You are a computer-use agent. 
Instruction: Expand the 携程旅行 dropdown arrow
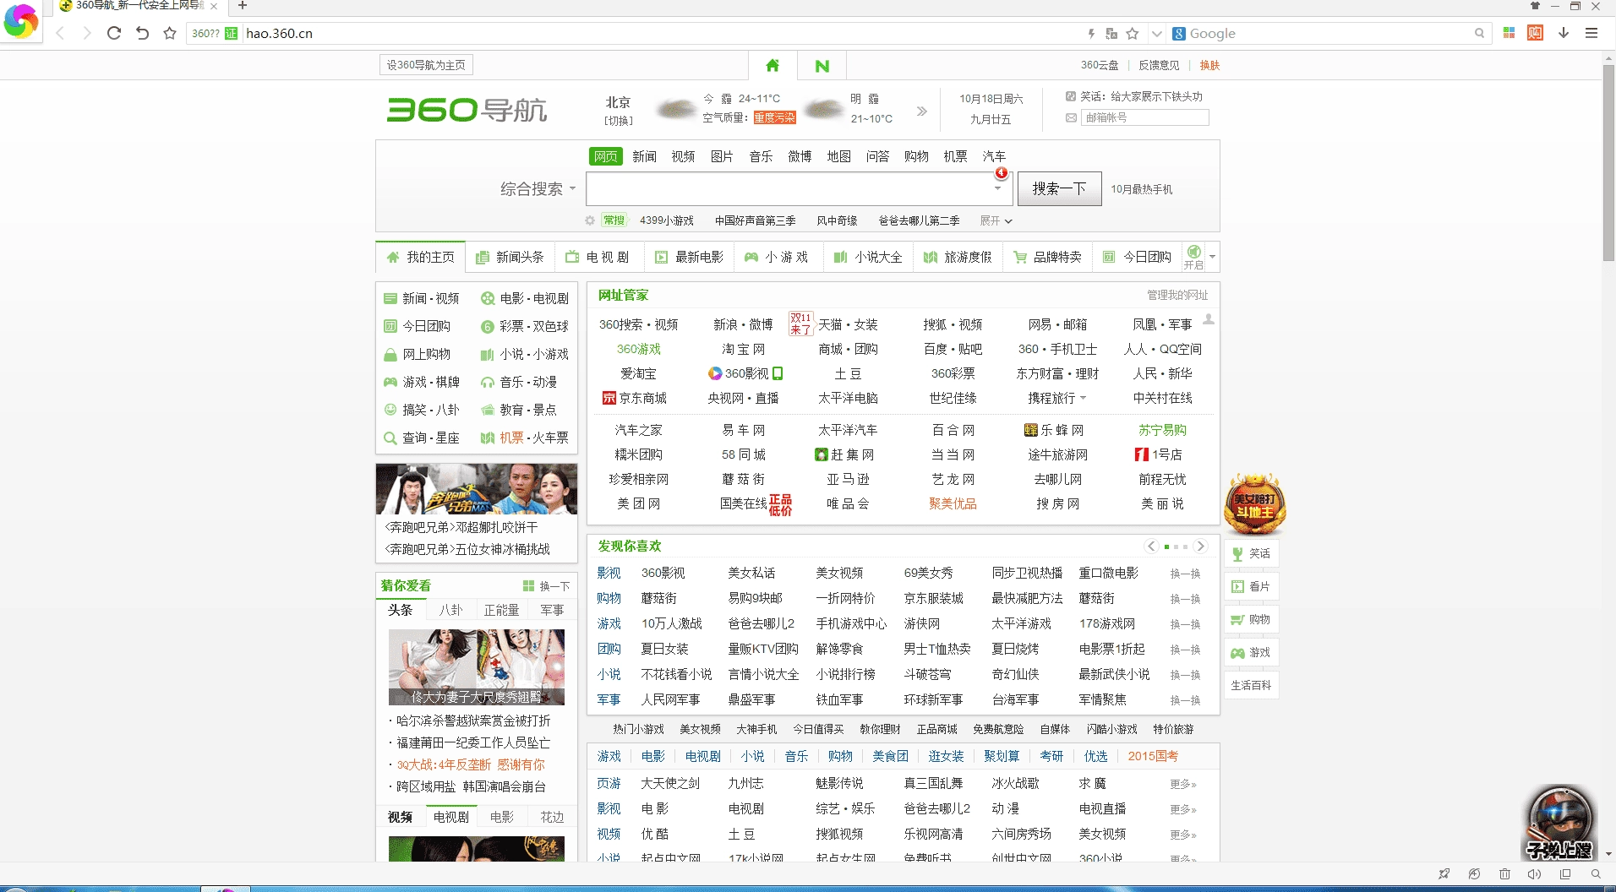(x=1083, y=398)
